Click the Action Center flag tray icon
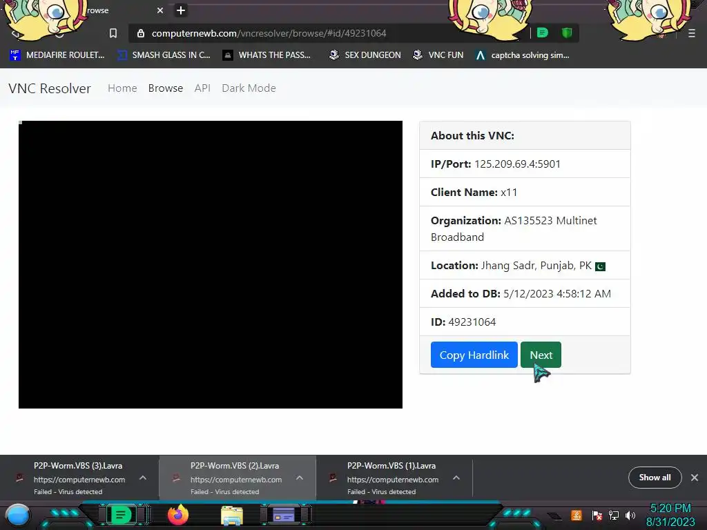Viewport: 707px width, 530px height. point(597,515)
